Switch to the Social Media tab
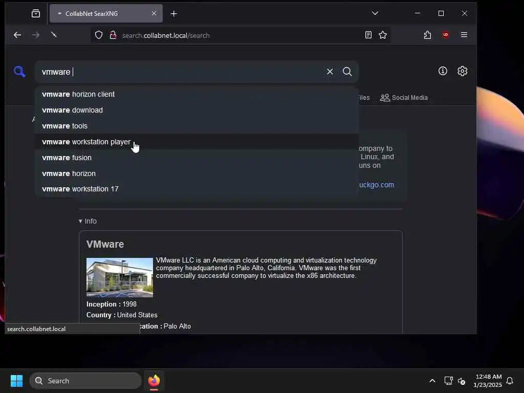This screenshot has height=393, width=524. click(404, 98)
